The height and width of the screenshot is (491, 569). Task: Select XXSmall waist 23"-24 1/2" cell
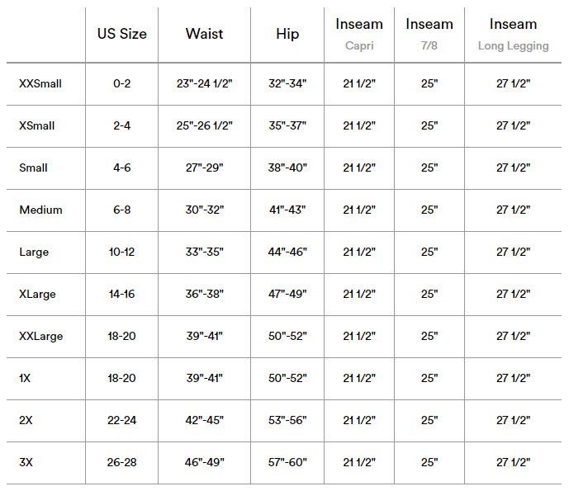point(204,84)
